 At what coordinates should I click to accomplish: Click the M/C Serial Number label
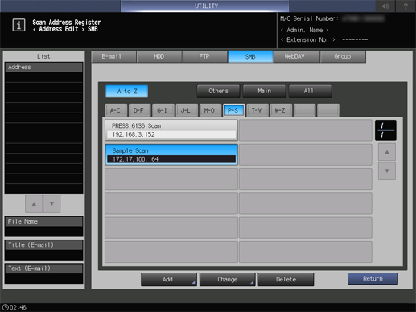(309, 18)
